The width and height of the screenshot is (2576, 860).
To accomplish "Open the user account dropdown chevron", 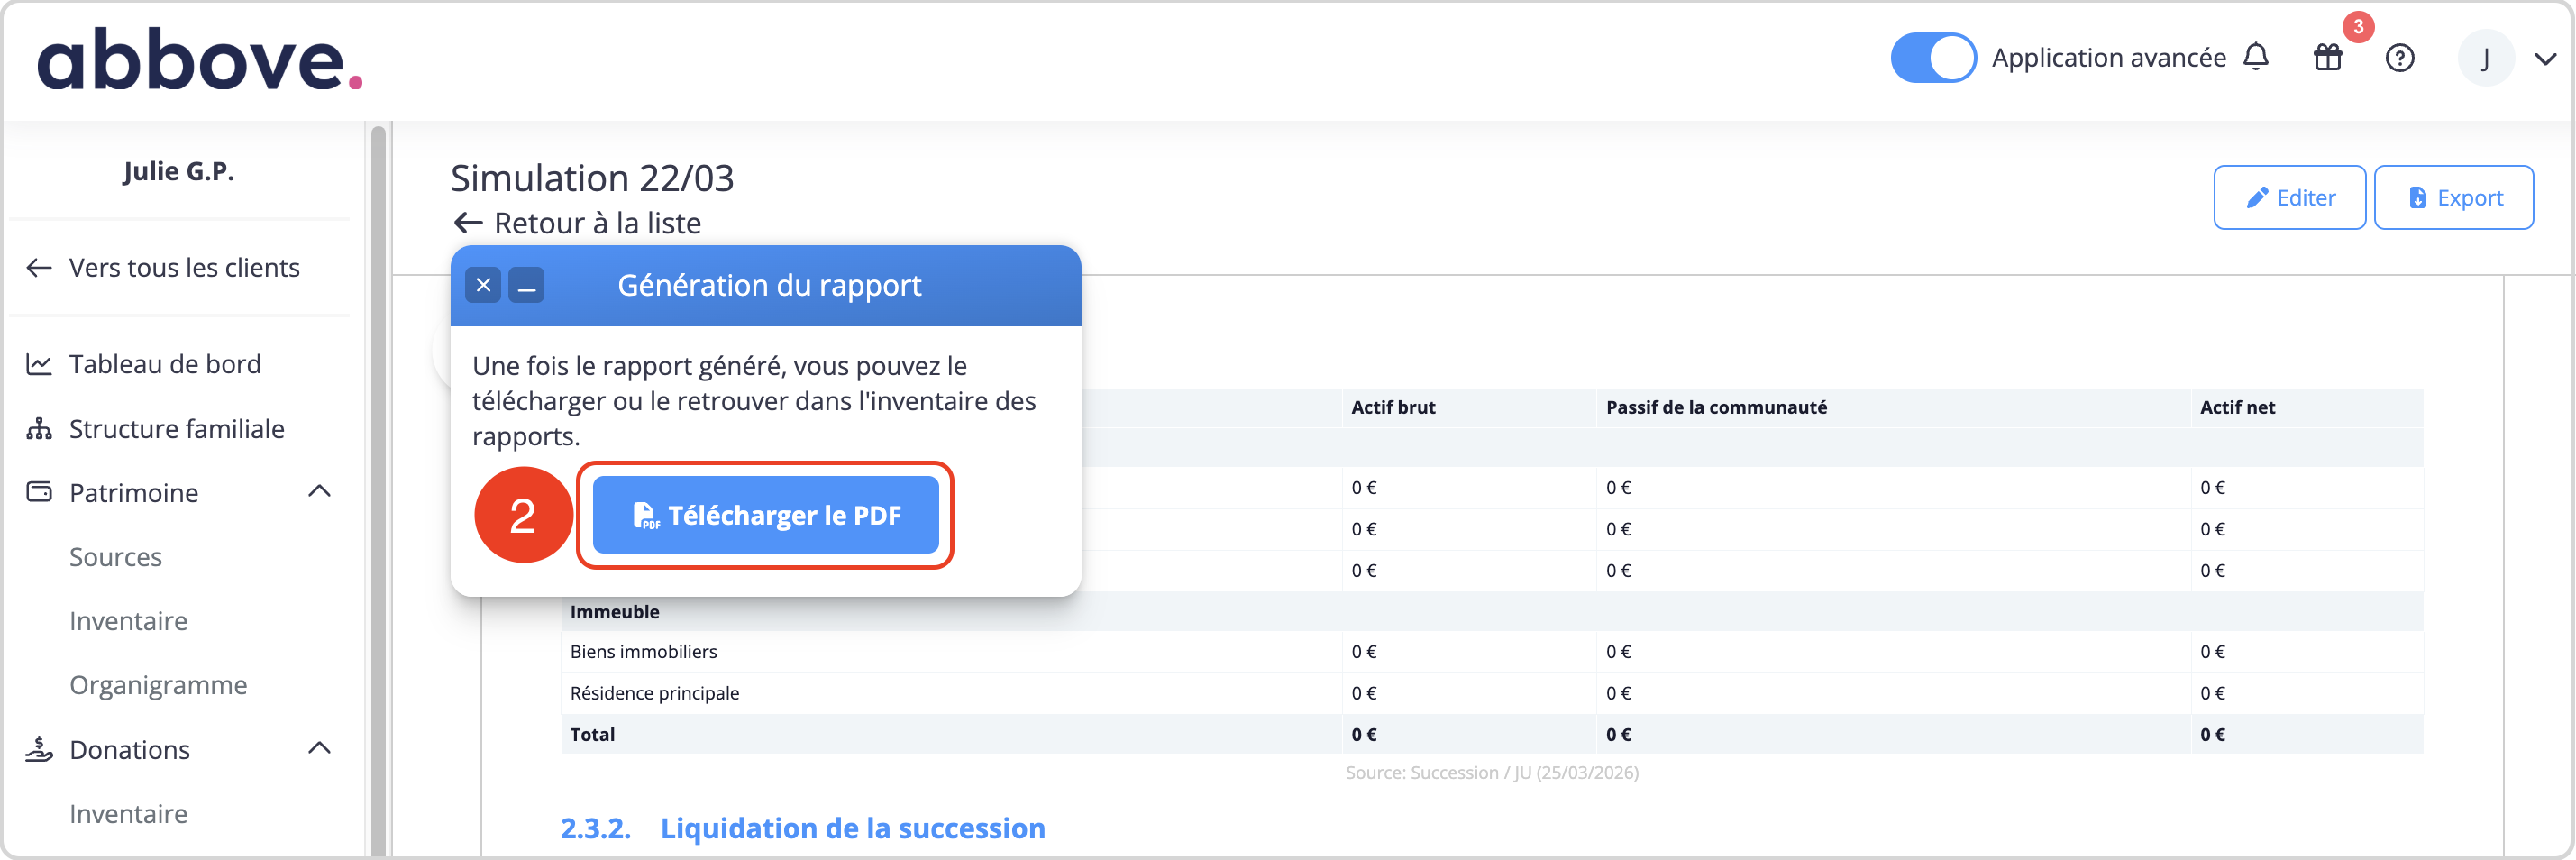I will point(2545,59).
